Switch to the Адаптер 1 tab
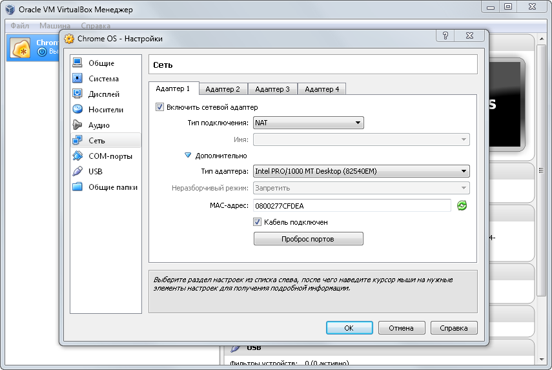Screen dimensions: 552x370 tap(174, 88)
